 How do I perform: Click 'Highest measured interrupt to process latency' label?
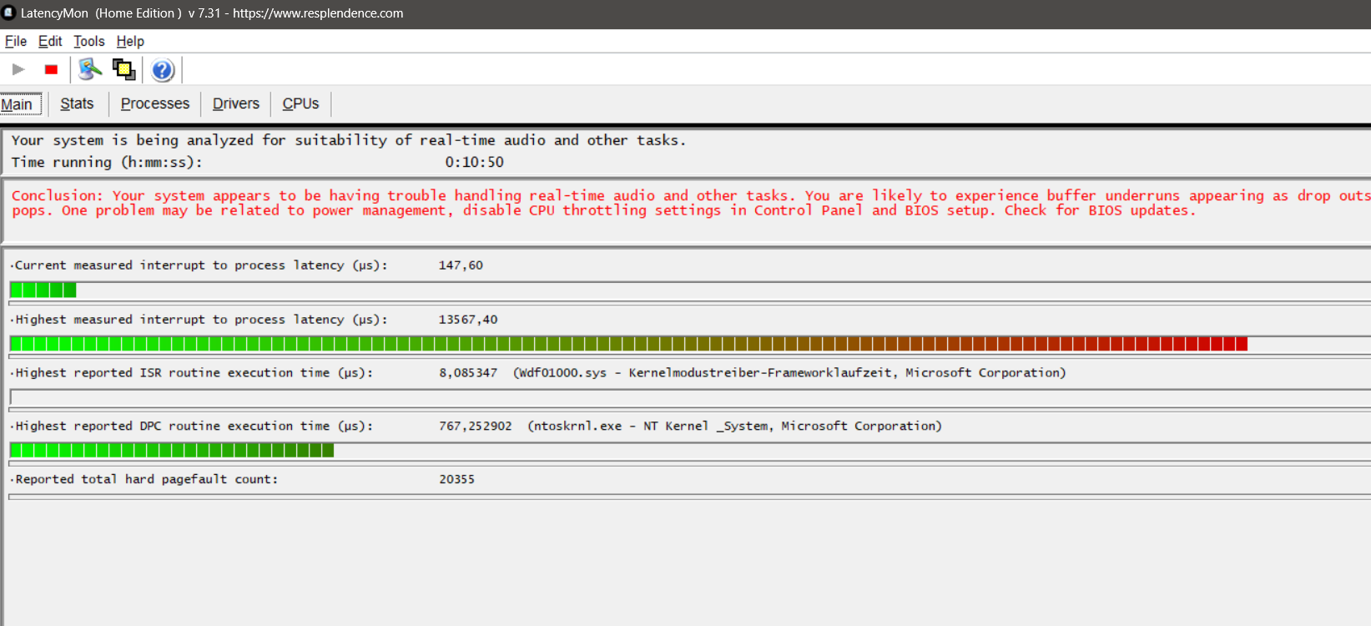[x=200, y=320]
